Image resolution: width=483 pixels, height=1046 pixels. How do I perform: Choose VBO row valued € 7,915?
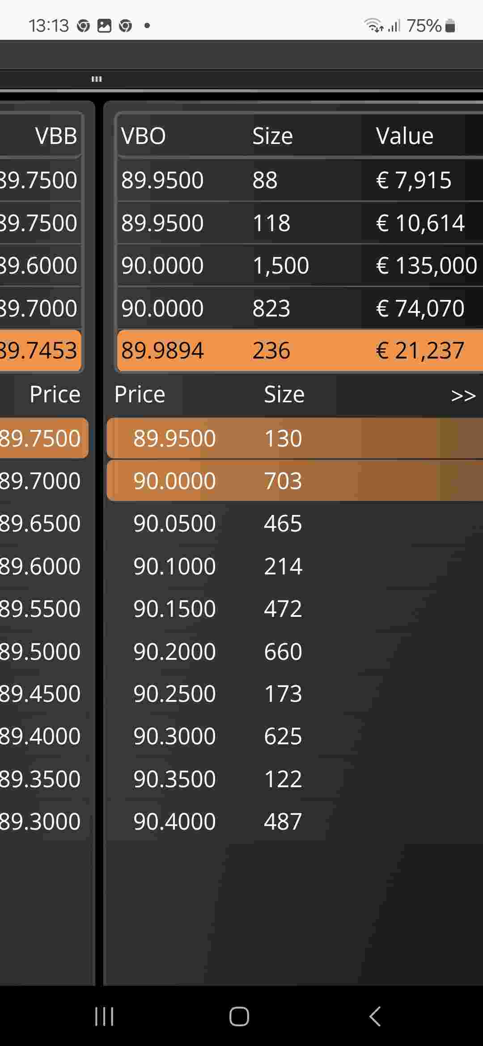point(300,180)
